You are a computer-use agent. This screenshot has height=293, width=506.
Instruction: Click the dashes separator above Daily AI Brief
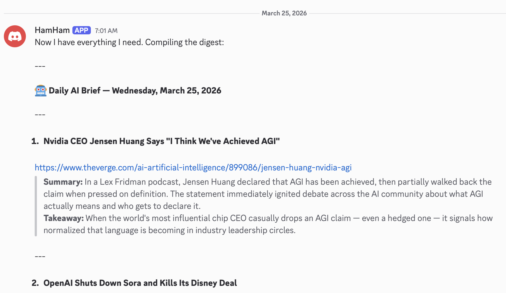[40, 66]
